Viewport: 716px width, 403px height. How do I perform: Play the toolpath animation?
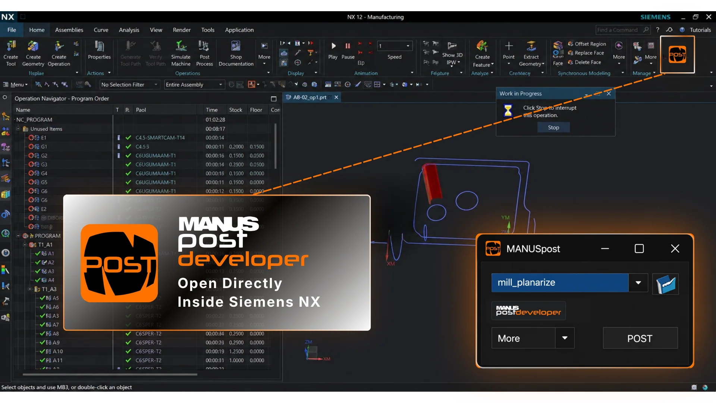pyautogui.click(x=333, y=50)
